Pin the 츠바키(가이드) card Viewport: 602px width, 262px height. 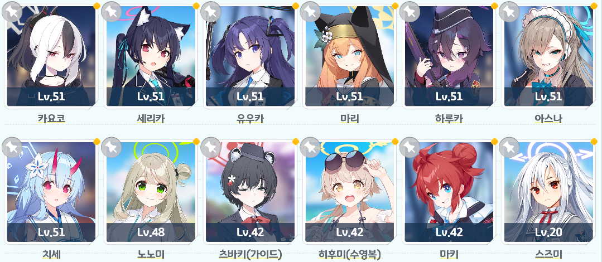coord(211,147)
